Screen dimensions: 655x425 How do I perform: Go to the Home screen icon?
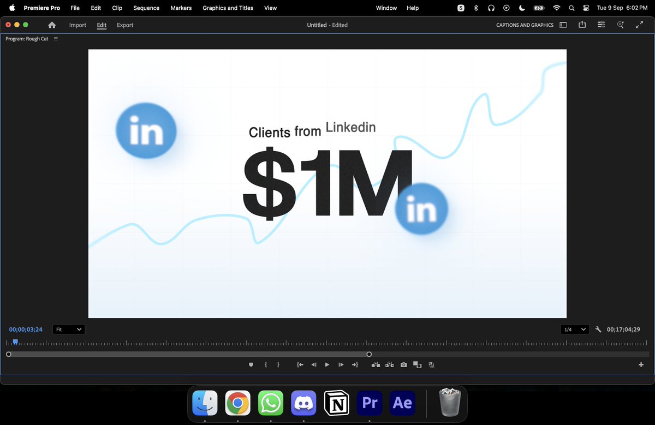coord(52,25)
